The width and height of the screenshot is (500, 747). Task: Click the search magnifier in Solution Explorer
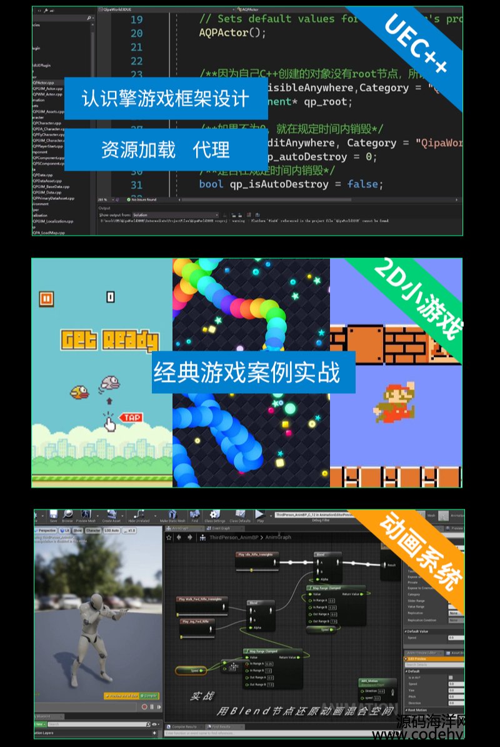click(89, 18)
